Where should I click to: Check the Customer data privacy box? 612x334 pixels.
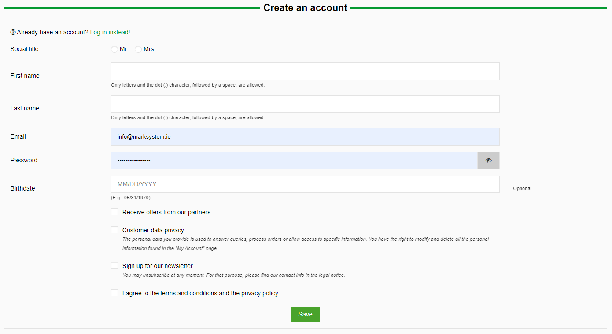[x=114, y=230]
